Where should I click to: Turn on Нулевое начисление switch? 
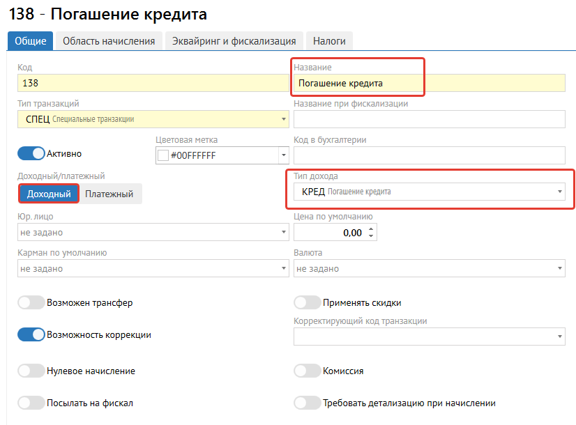point(31,371)
